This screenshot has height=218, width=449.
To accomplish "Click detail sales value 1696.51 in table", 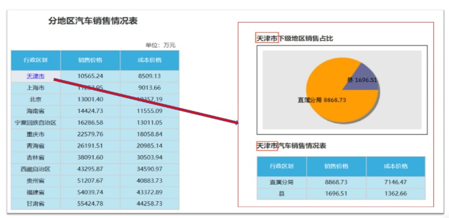I will [x=336, y=194].
